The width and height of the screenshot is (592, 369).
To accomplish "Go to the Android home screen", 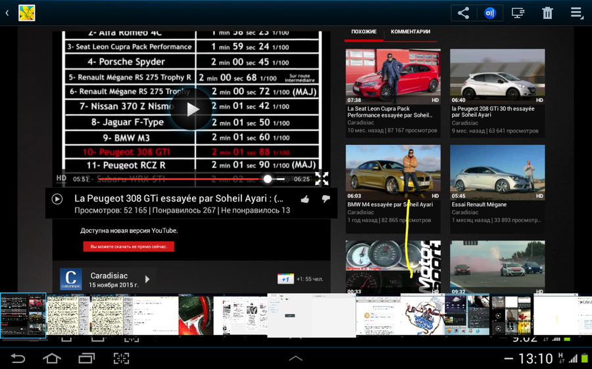I will pyautogui.click(x=52, y=358).
